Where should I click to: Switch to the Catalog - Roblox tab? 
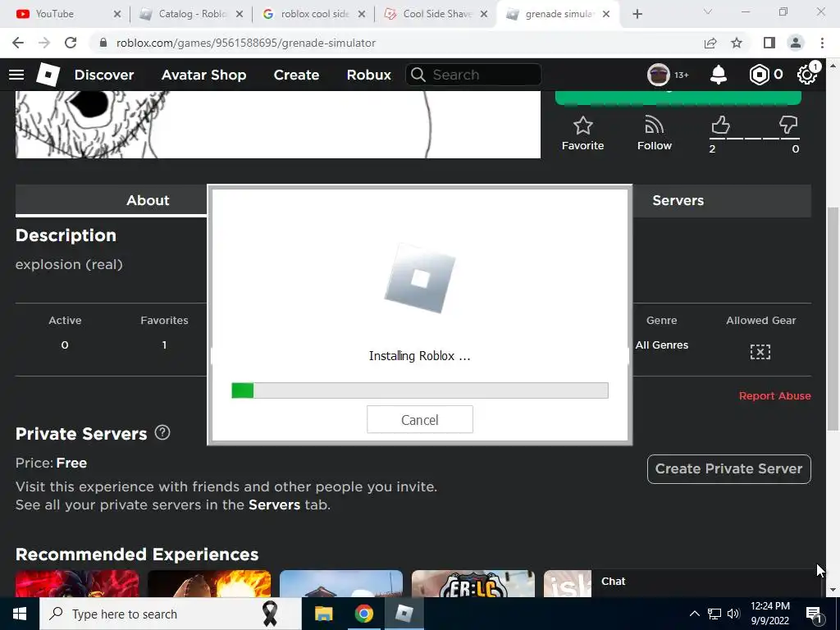click(x=190, y=14)
